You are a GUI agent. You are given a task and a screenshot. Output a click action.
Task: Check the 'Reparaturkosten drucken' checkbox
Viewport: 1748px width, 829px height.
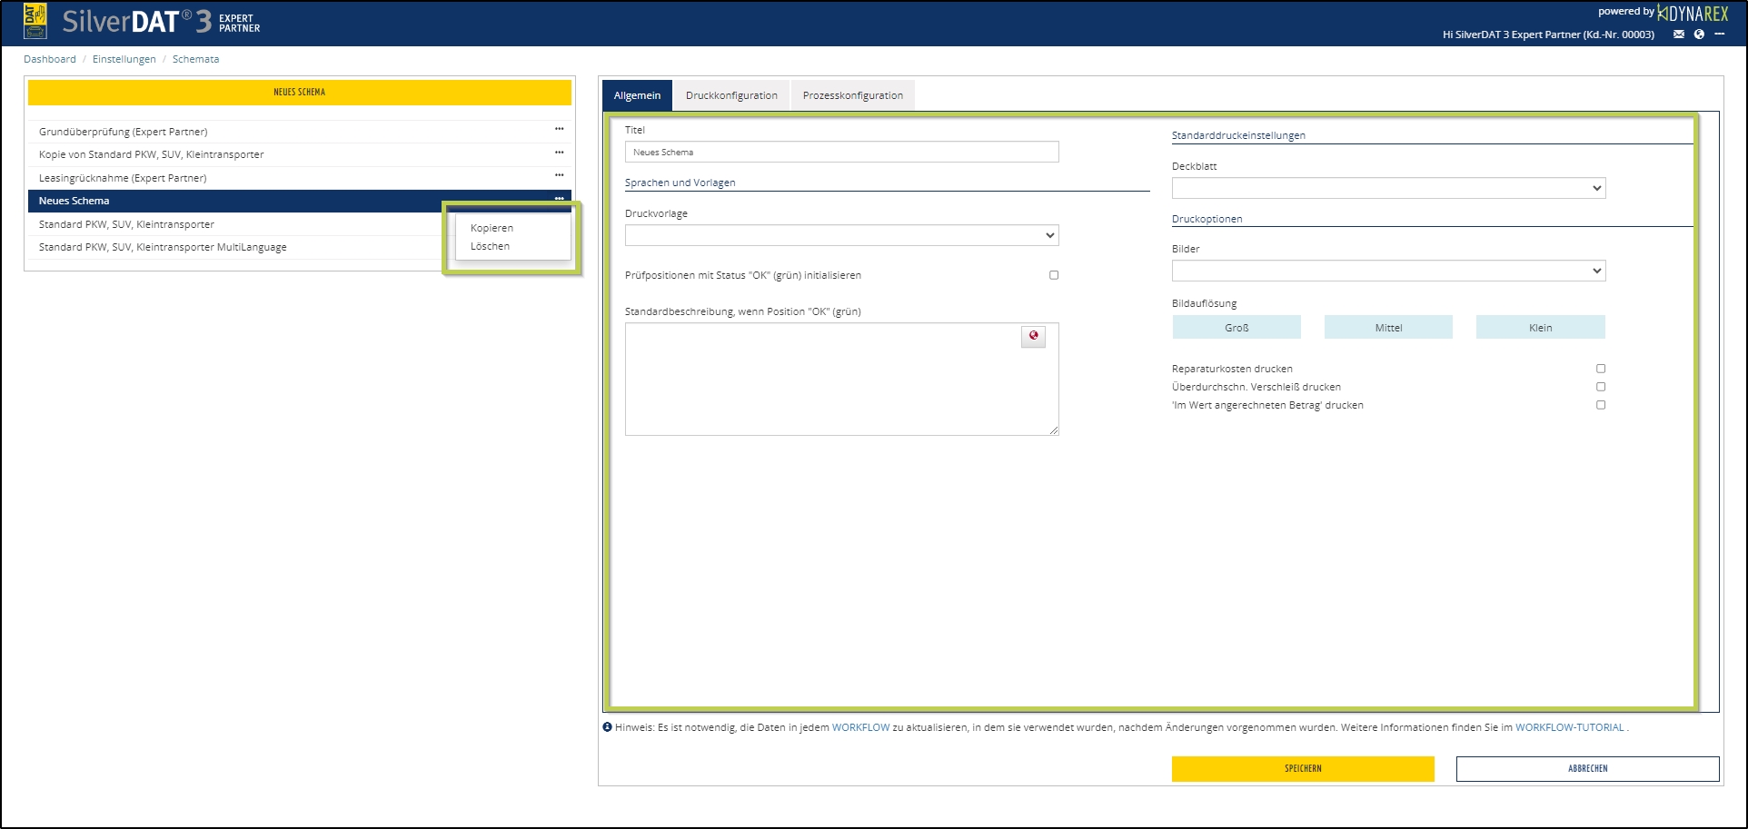pyautogui.click(x=1601, y=369)
